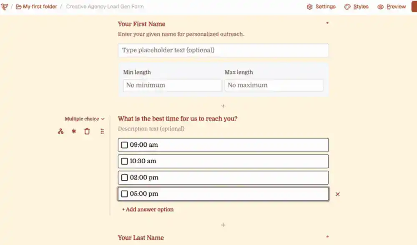Open the Styles panel
The image size is (417, 245).
pos(357,7)
